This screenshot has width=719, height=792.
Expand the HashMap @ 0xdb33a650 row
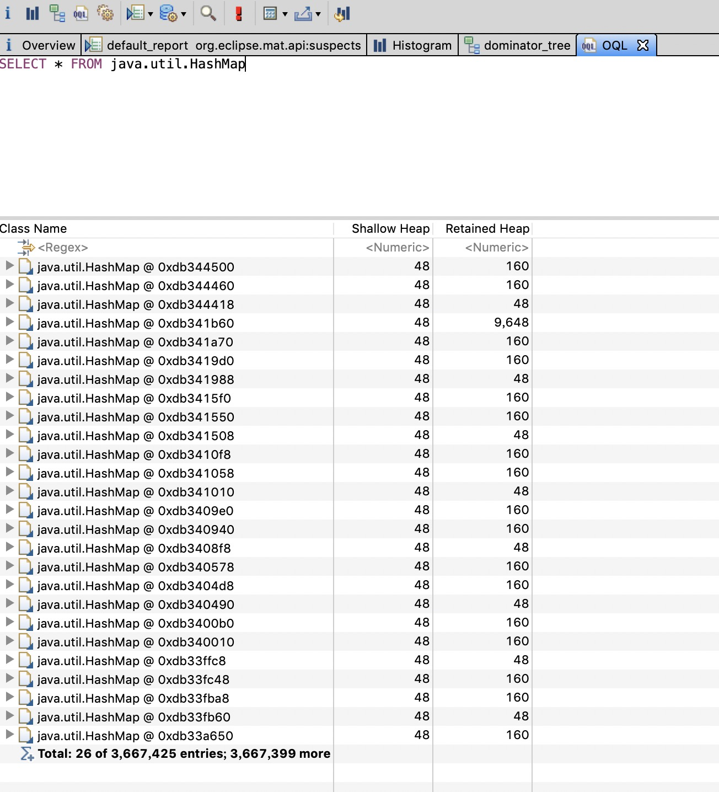pyautogui.click(x=9, y=735)
